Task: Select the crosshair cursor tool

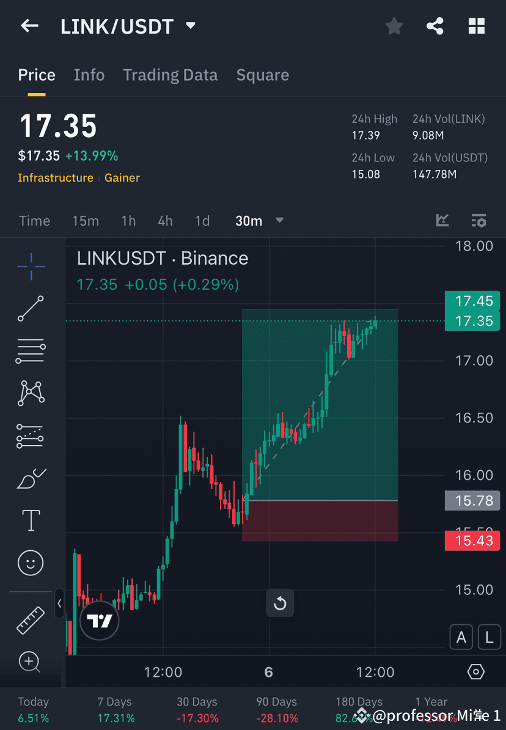Action: pyautogui.click(x=31, y=266)
